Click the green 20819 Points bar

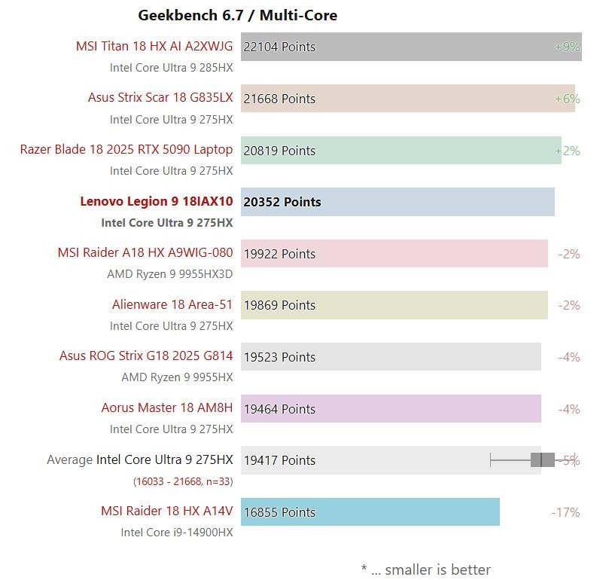[x=401, y=151]
